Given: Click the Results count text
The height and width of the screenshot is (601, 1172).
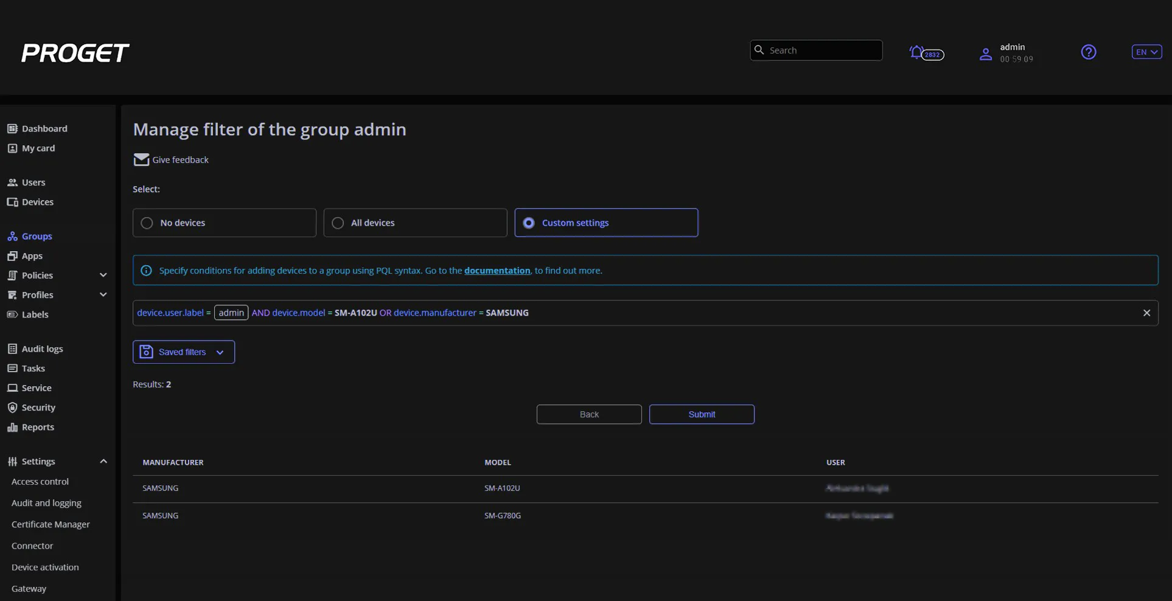Looking at the screenshot, I should (152, 384).
